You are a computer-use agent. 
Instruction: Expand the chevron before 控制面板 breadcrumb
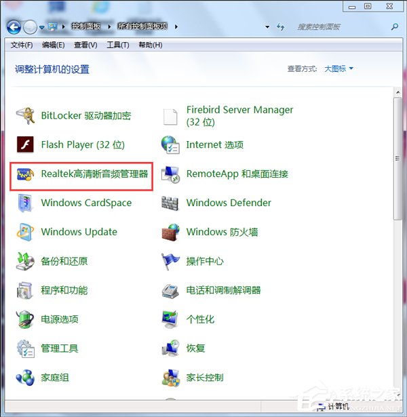pos(63,26)
